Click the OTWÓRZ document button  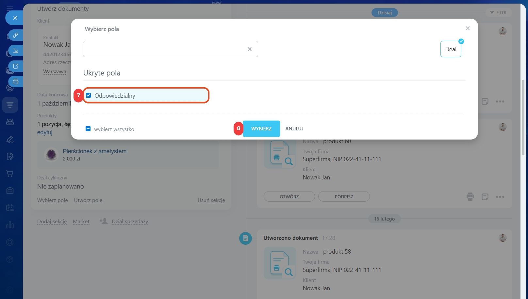pos(289,197)
